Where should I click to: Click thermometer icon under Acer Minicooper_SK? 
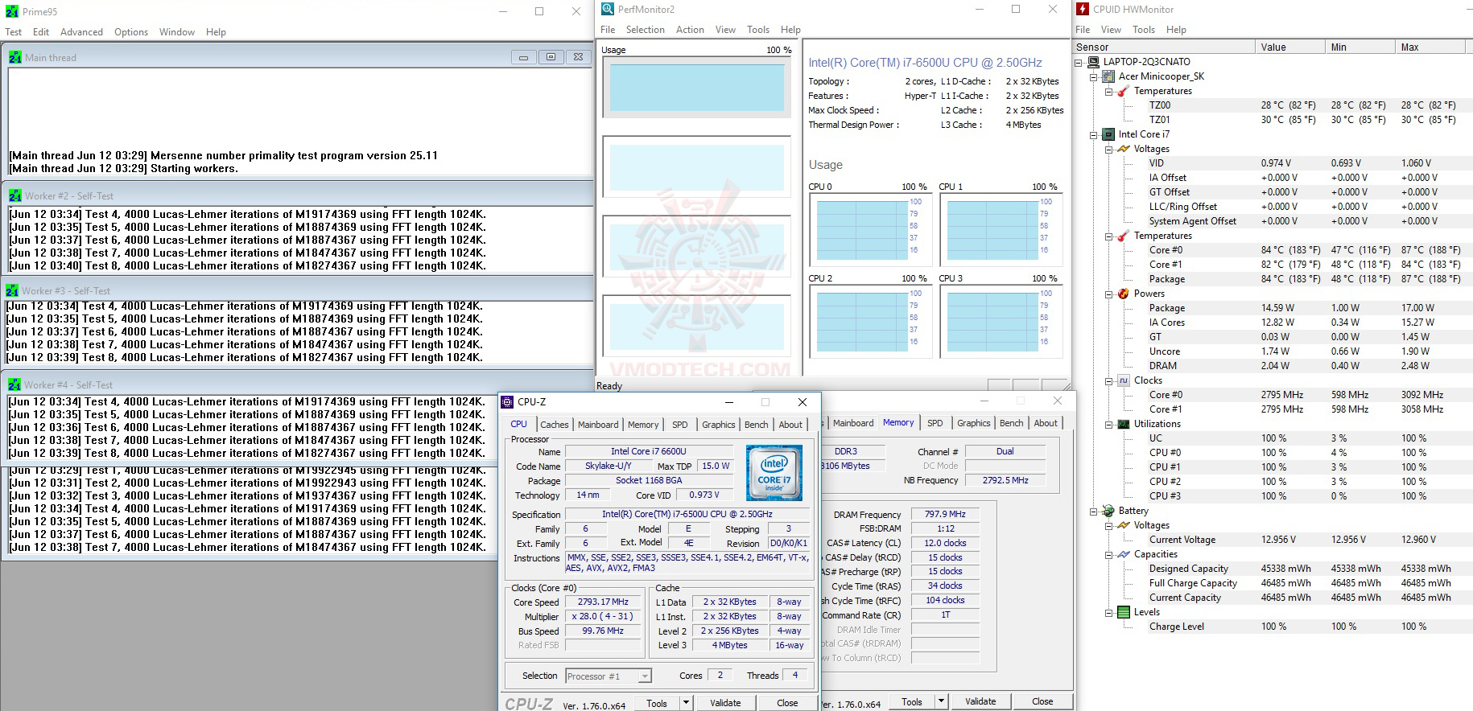pos(1124,91)
